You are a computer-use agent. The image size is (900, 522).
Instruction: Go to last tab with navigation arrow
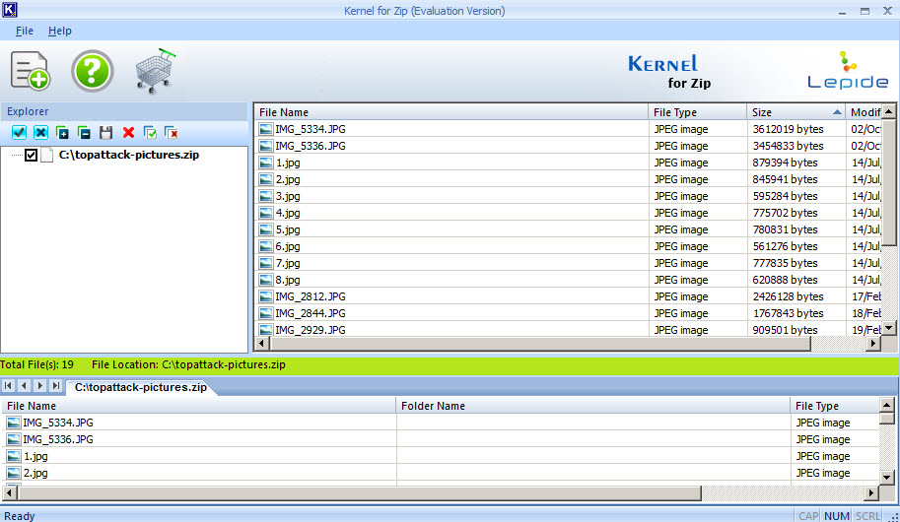point(55,385)
